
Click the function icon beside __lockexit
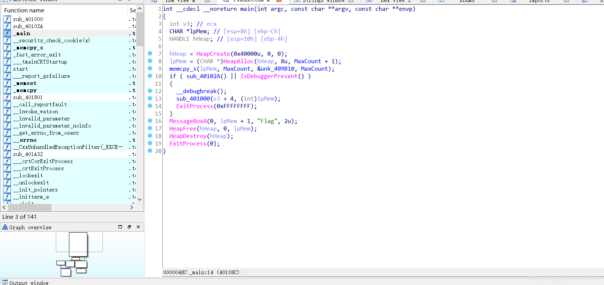click(x=7, y=175)
